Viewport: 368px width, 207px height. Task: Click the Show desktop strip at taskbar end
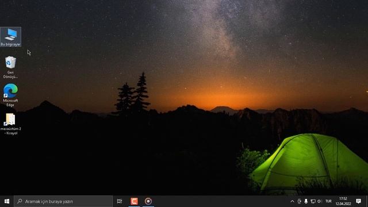pyautogui.click(x=367, y=201)
